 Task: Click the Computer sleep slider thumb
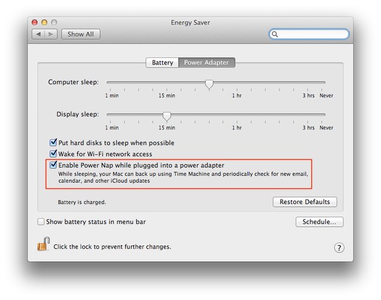[209, 84]
